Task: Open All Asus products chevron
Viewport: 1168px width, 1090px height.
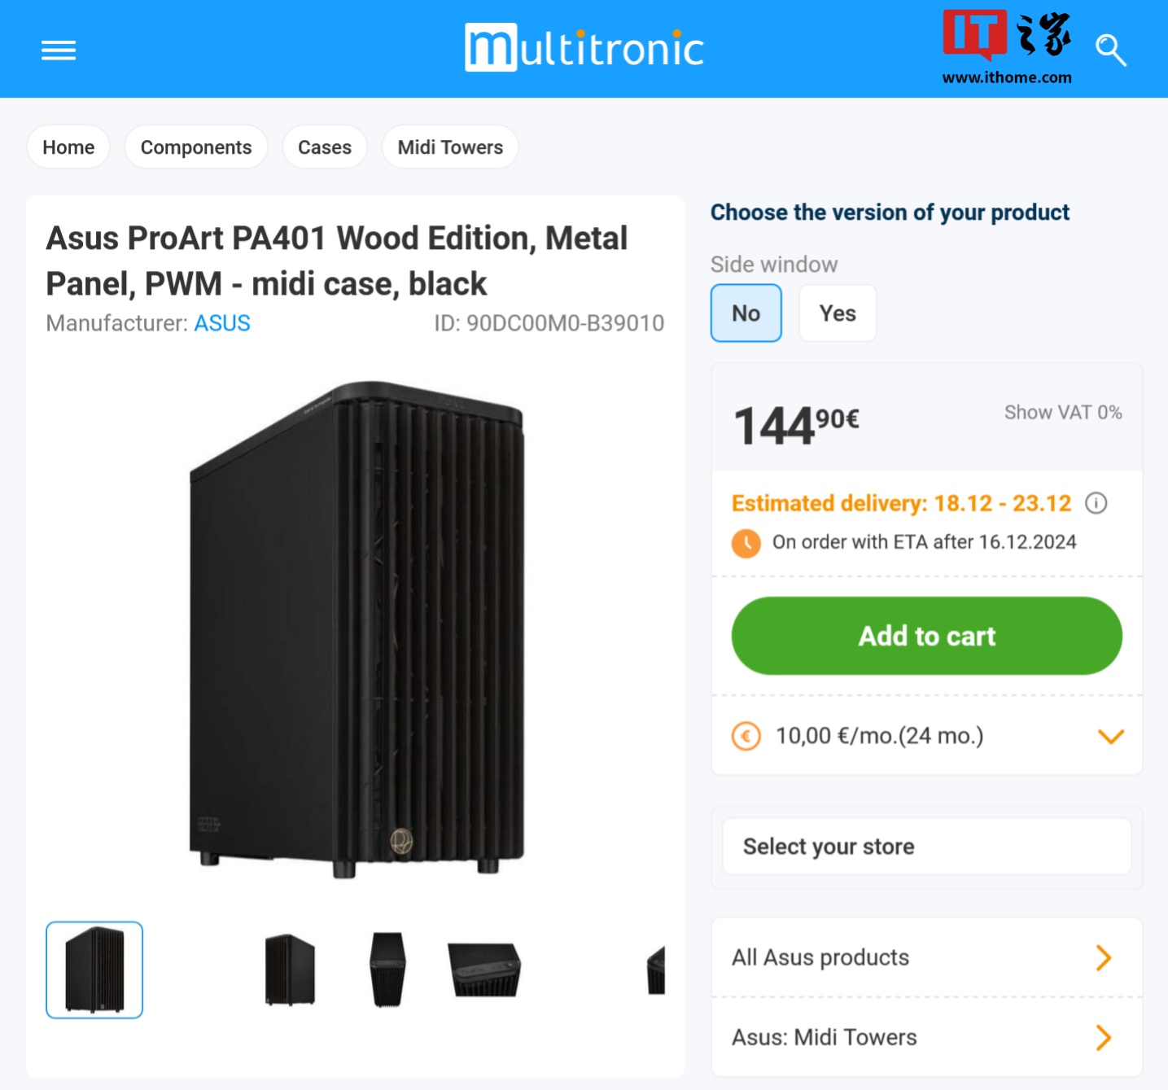Action: point(1103,958)
